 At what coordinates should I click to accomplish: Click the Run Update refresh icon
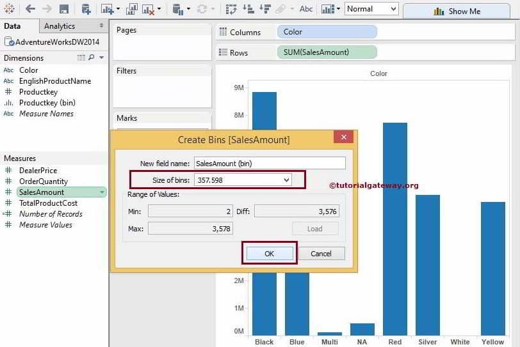pyautogui.click(x=202, y=9)
